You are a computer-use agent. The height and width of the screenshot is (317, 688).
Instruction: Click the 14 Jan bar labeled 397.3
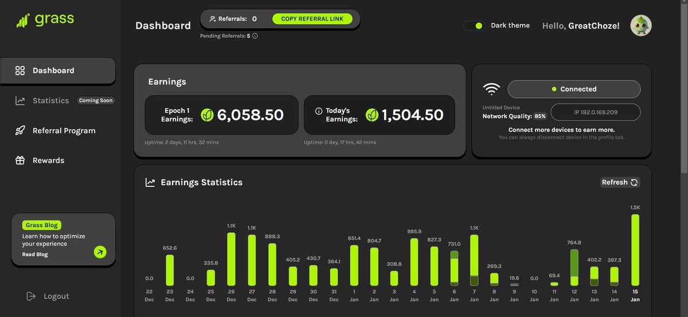(615, 276)
